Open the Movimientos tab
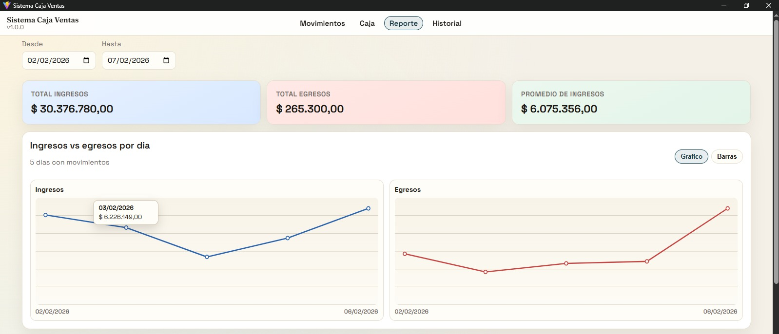779x334 pixels. click(x=322, y=23)
